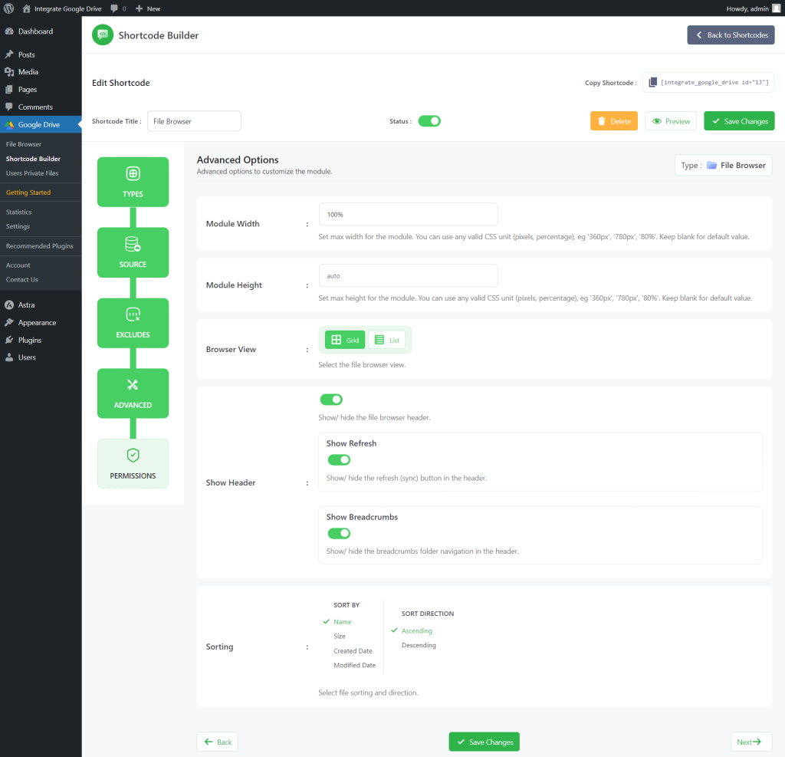The image size is (785, 757).
Task: Click the Comments icon in sidebar
Action: (x=9, y=107)
